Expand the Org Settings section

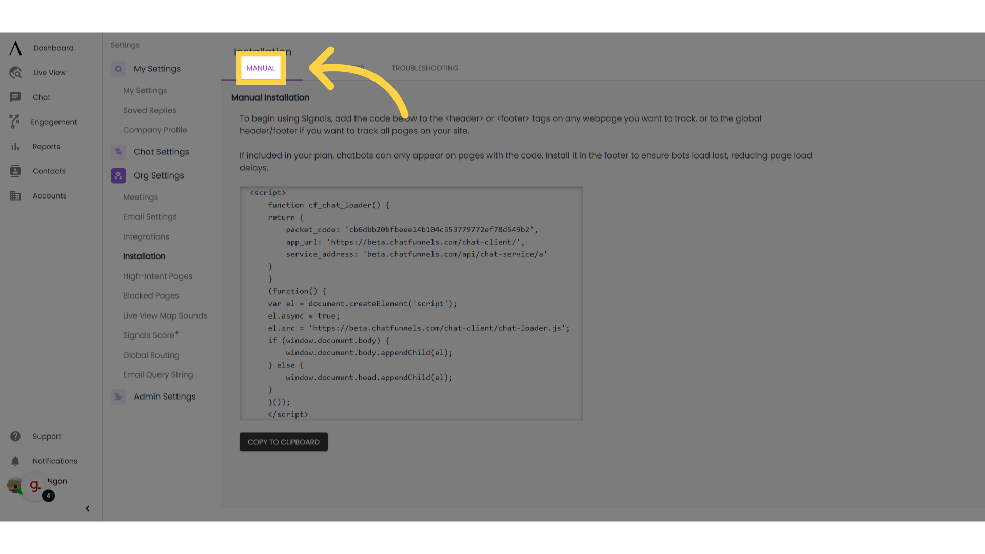pos(159,175)
